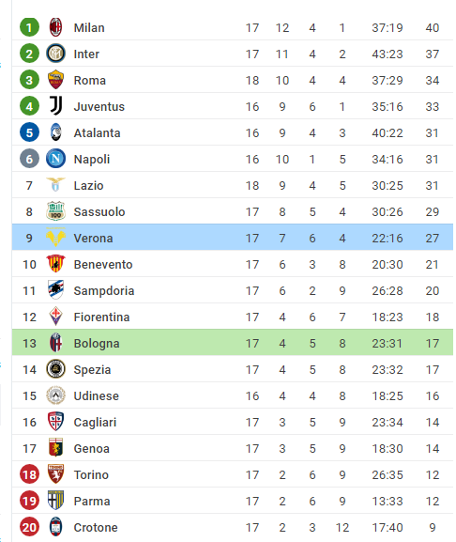Viewport: 456px width, 542px height.
Task: Select the Spezia team name
Action: (x=92, y=369)
